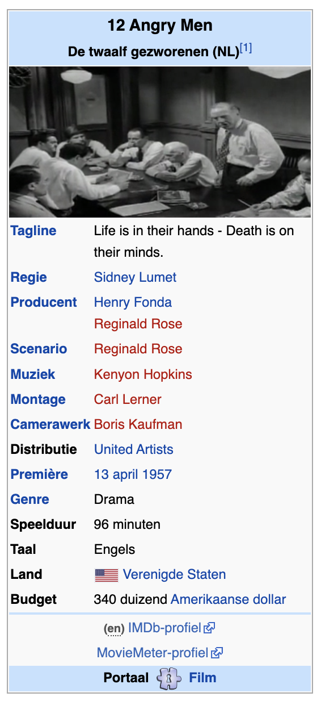Screen dimensions: 321x701
Task: Open the 13 april 1957 premiere date link
Action: point(133,474)
